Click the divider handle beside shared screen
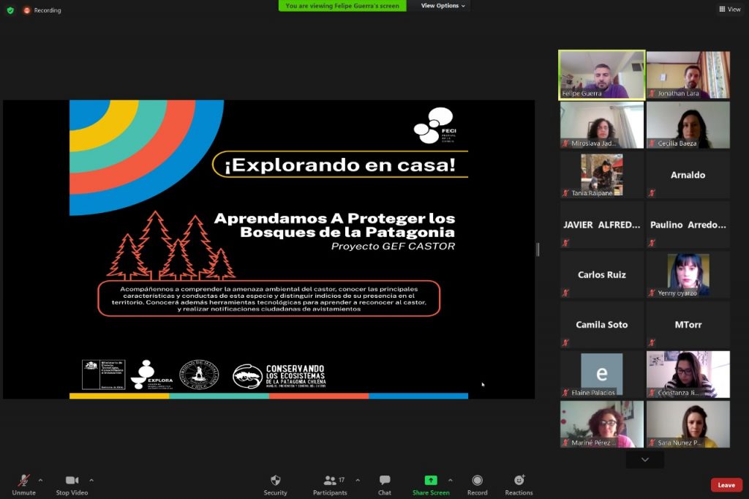Screen dimensions: 749x499 (x=538, y=249)
